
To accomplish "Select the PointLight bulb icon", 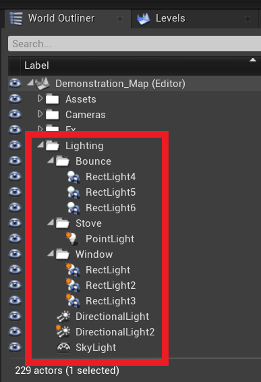I will coord(72,239).
